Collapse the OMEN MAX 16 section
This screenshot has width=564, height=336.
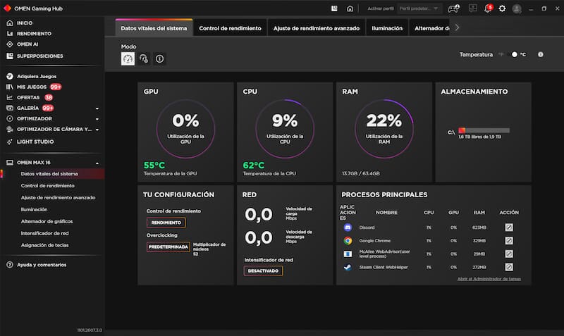pyautogui.click(x=97, y=163)
